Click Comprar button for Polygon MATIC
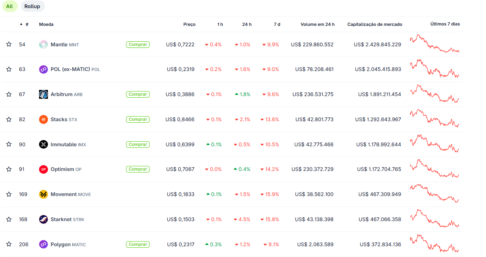Screen dimensions: 486x257 (138, 244)
